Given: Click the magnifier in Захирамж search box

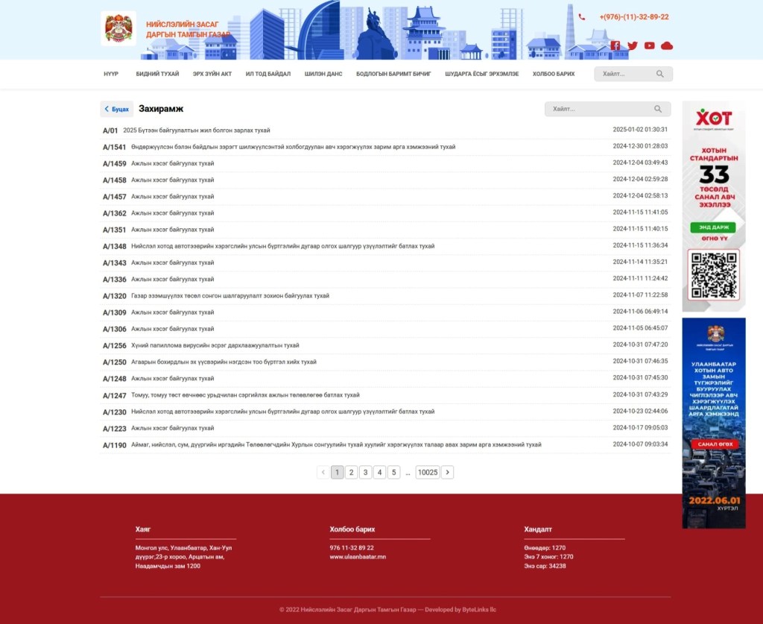Looking at the screenshot, I should pos(657,109).
